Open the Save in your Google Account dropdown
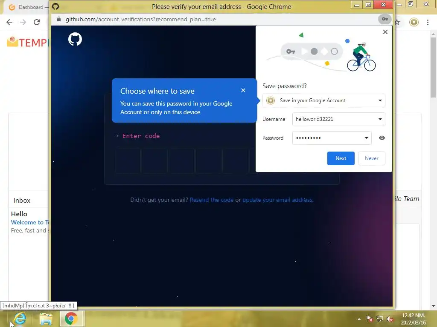Image resolution: width=437 pixels, height=327 pixels. point(323,100)
